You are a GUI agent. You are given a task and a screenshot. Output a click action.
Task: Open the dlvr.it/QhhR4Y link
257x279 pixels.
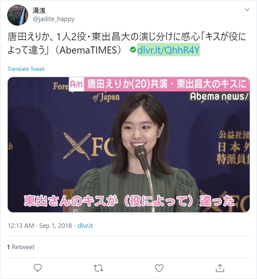point(168,50)
